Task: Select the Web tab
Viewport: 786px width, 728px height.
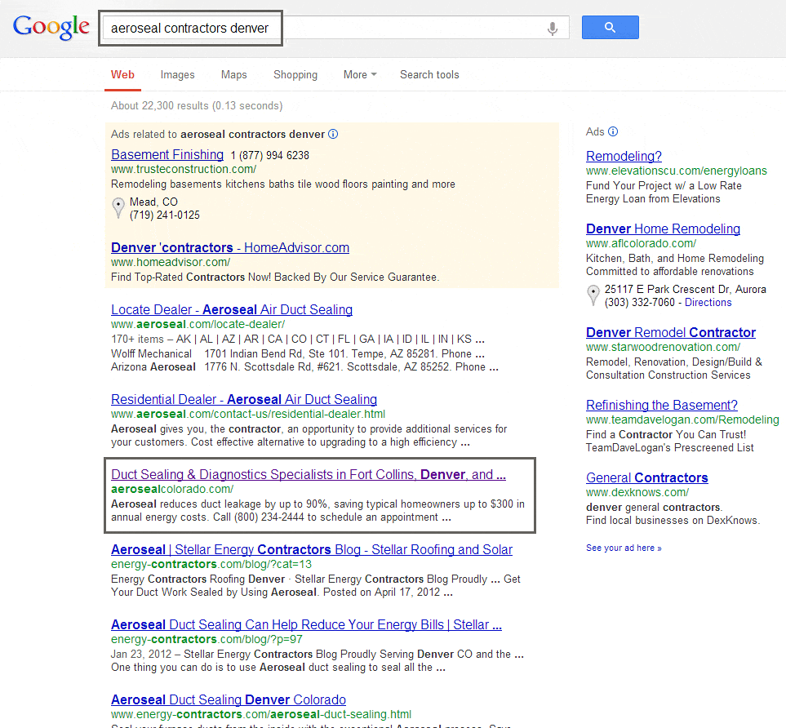Action: click(x=122, y=74)
